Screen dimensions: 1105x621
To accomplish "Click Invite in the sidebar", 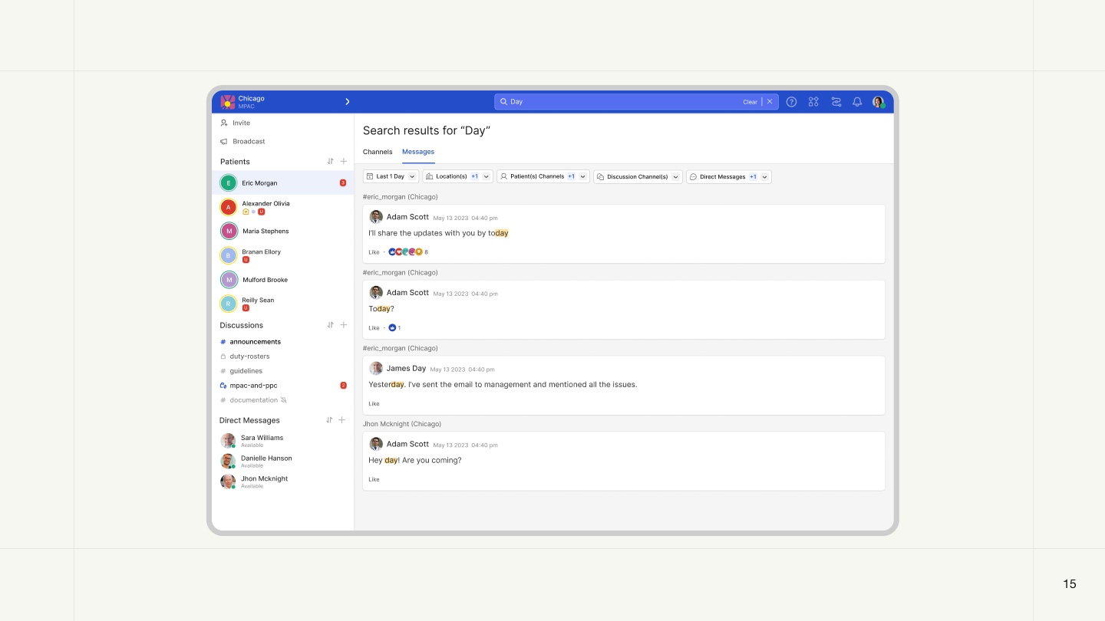I will coord(241,123).
